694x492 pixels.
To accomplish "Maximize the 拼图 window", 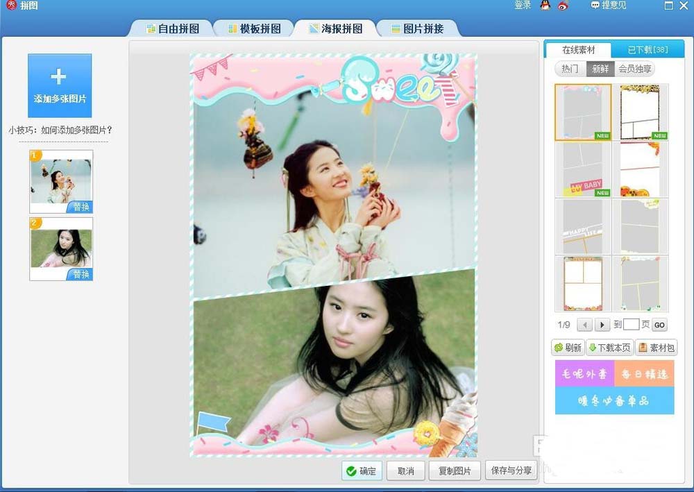I will point(669,6).
